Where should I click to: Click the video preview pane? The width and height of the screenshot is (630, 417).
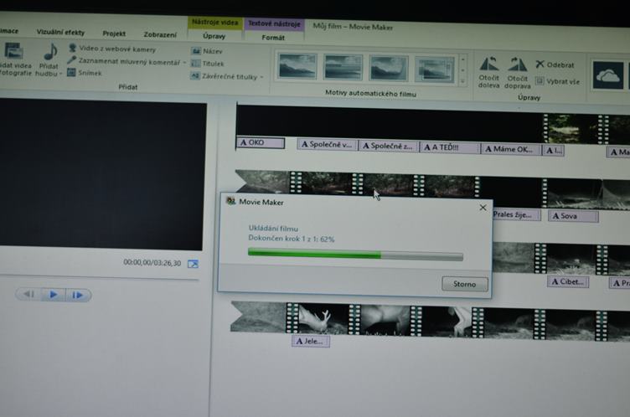click(x=101, y=174)
